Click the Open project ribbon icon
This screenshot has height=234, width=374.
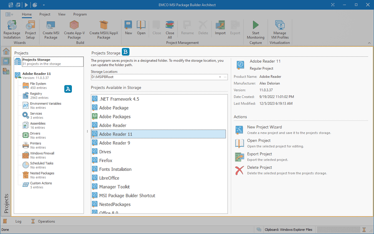tap(141, 28)
